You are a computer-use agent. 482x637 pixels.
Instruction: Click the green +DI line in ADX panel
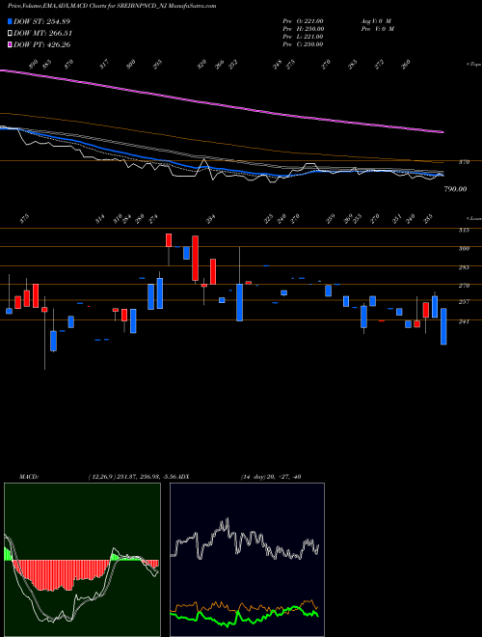click(x=245, y=618)
